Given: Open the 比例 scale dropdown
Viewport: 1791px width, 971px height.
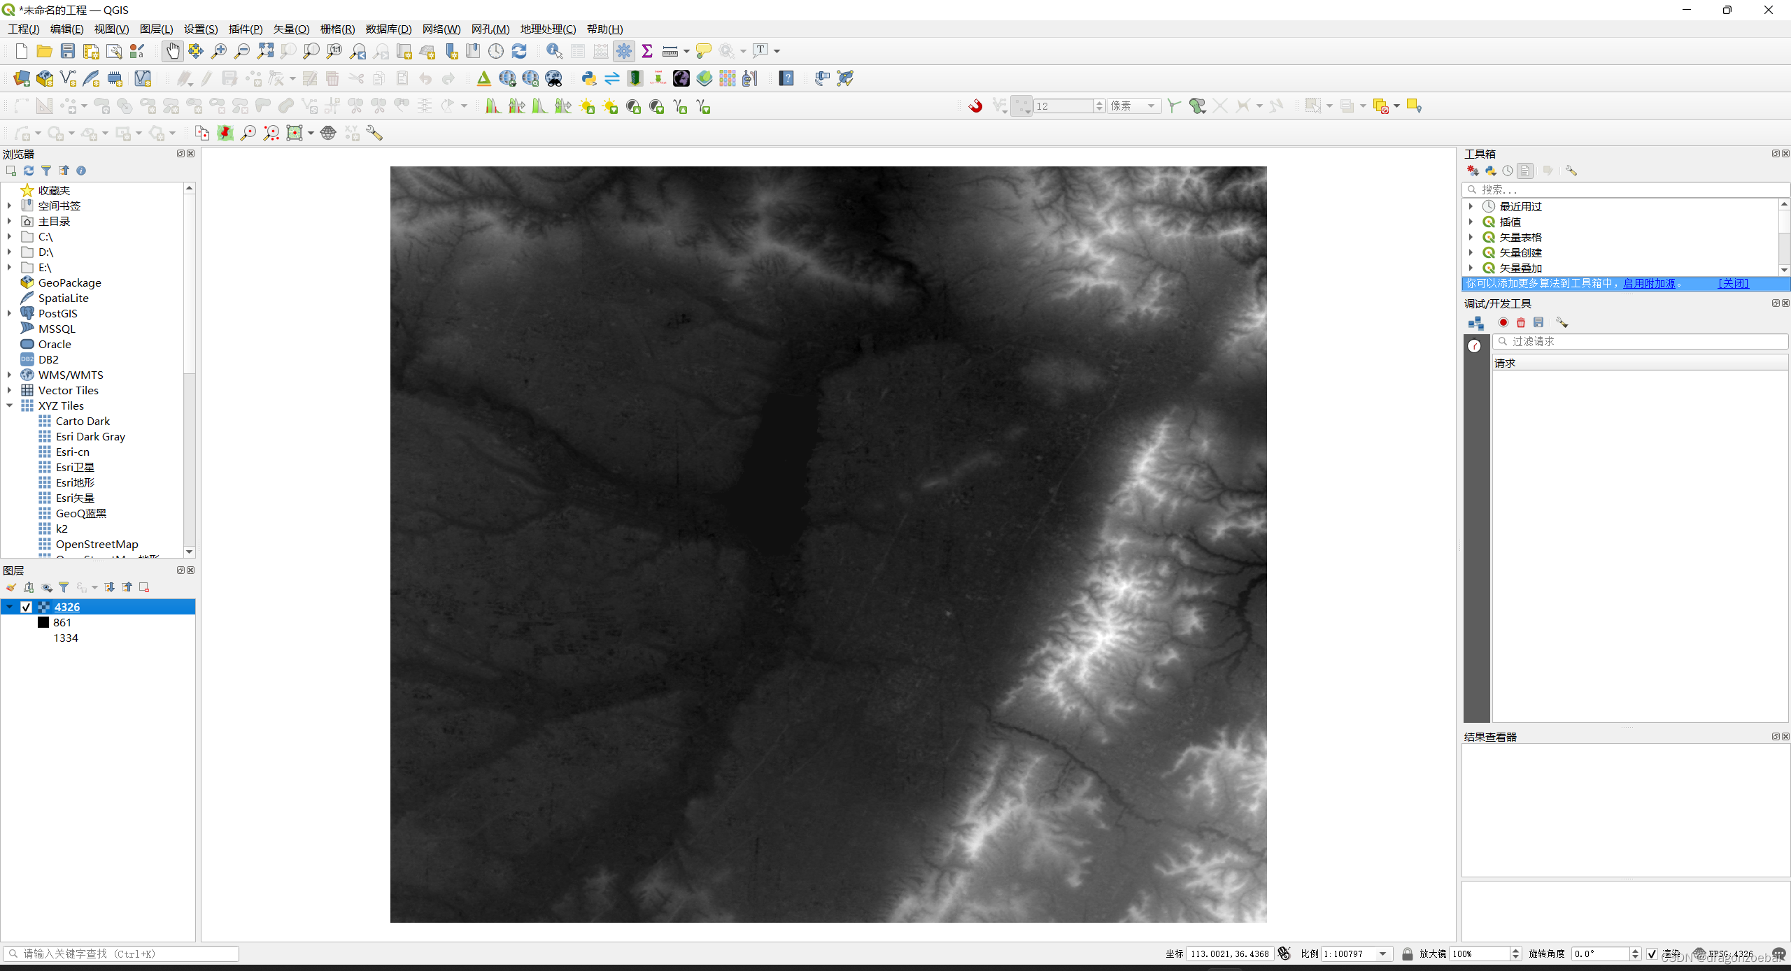Looking at the screenshot, I should click(x=1383, y=954).
